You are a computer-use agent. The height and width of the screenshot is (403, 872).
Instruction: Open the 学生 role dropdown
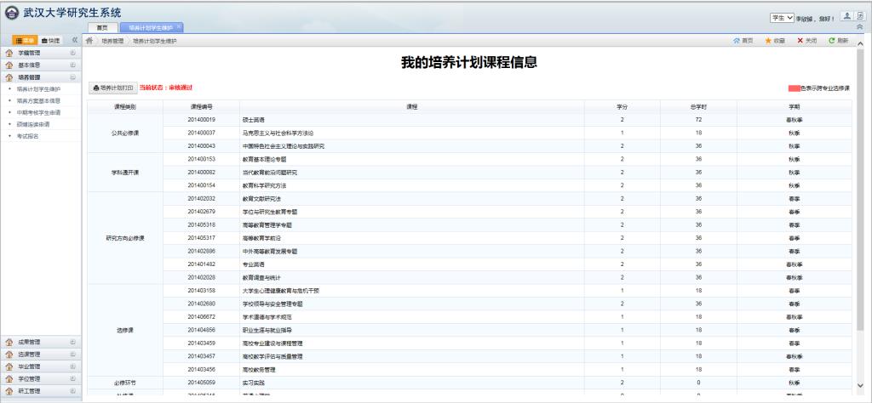[x=782, y=17]
